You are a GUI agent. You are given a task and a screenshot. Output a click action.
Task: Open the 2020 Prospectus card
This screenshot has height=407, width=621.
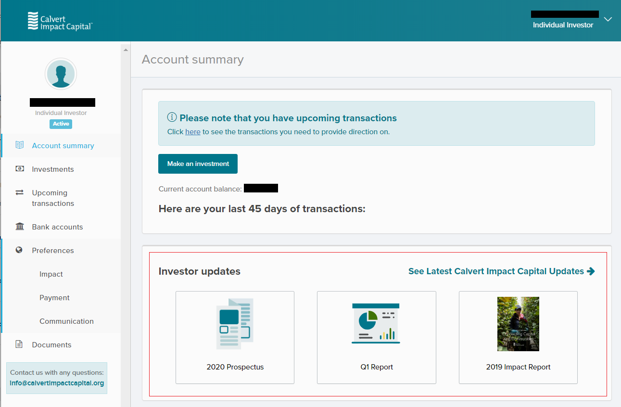coord(235,337)
